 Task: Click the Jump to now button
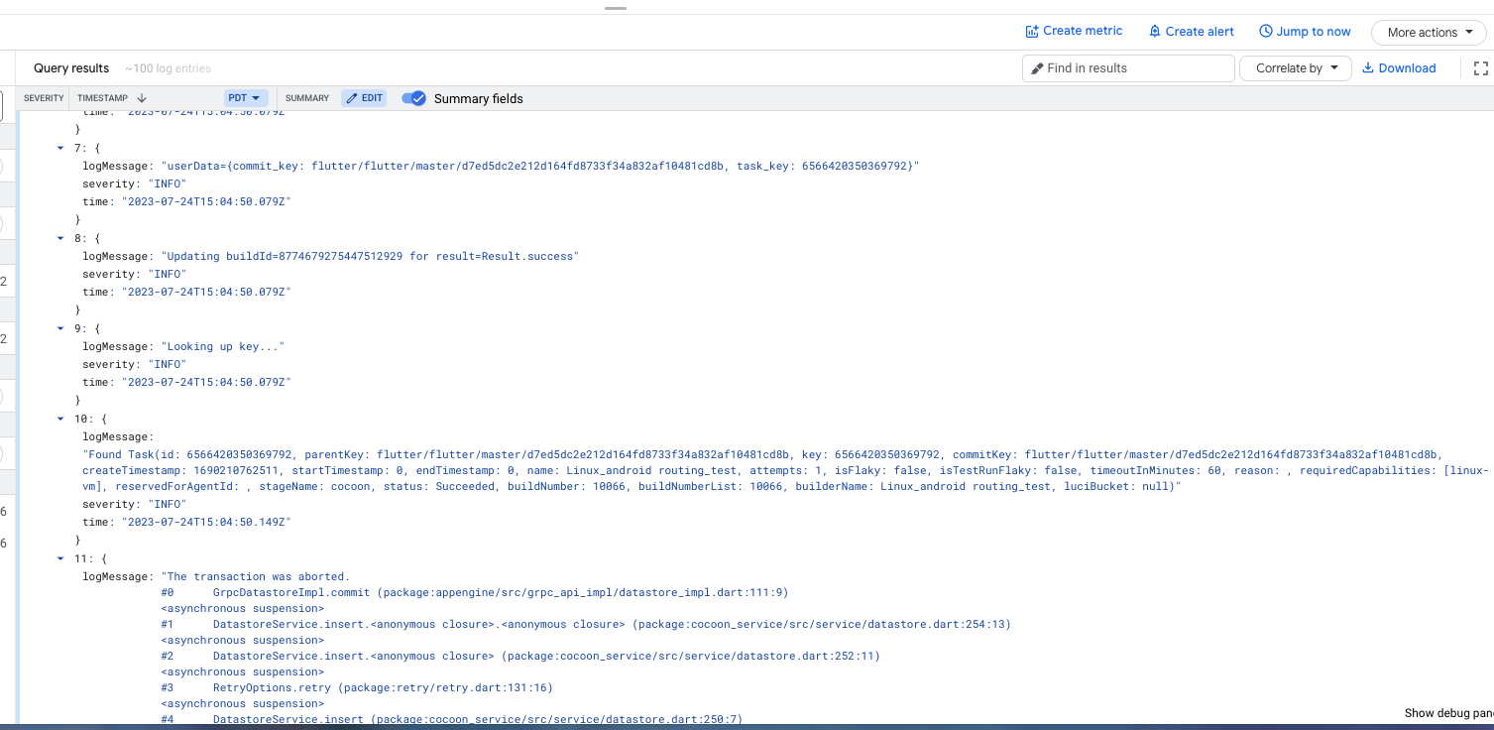[x=1305, y=32]
